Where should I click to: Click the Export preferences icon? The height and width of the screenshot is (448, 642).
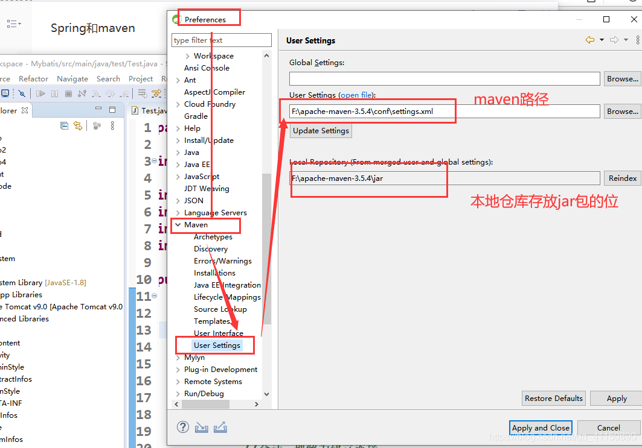coord(220,427)
